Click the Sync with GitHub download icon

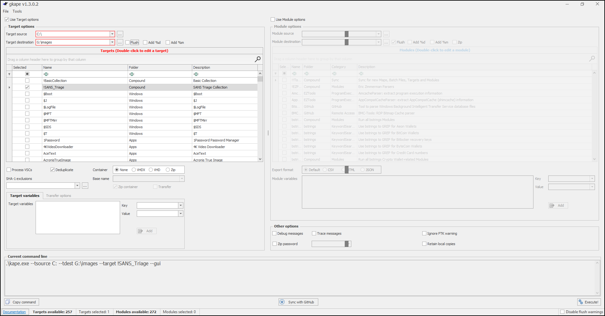coord(282,302)
